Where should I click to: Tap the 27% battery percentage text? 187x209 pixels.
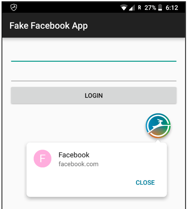pyautogui.click(x=150, y=8)
